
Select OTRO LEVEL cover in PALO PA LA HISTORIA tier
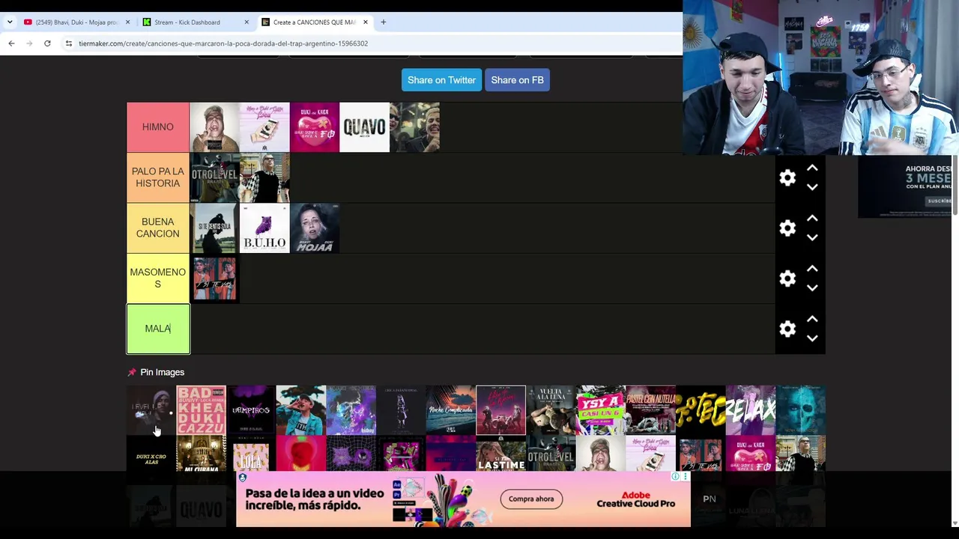tap(214, 177)
